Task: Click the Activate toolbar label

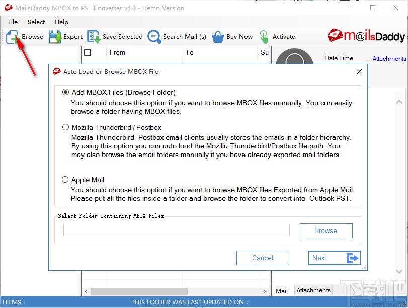Action: (x=284, y=36)
